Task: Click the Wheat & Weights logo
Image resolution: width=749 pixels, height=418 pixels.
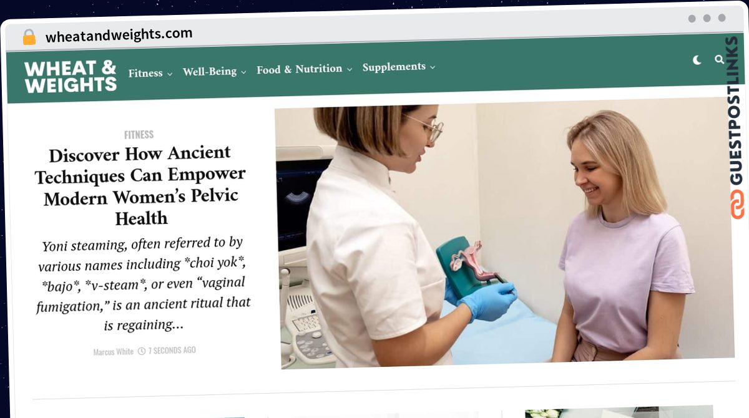Action: pos(71,76)
